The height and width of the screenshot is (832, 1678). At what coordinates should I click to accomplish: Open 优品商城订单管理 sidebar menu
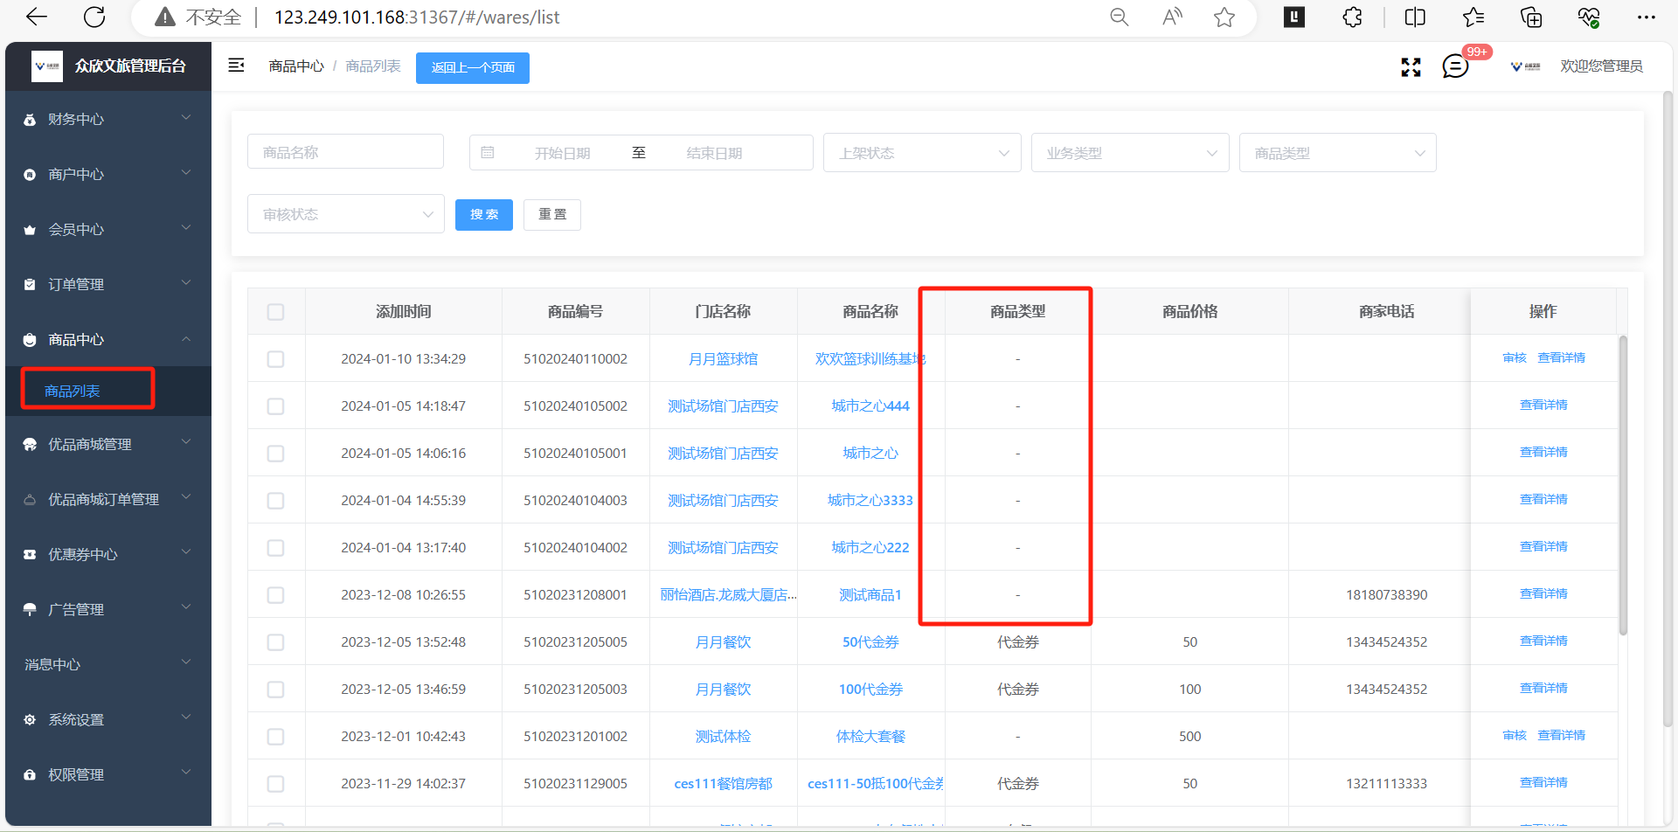(108, 500)
